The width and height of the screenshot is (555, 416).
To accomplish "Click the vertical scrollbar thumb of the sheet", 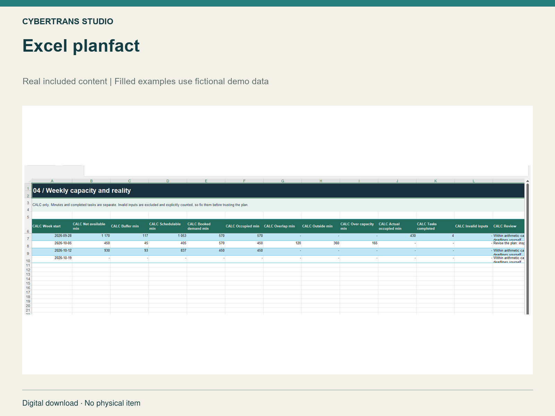I will pyautogui.click(x=528, y=249).
